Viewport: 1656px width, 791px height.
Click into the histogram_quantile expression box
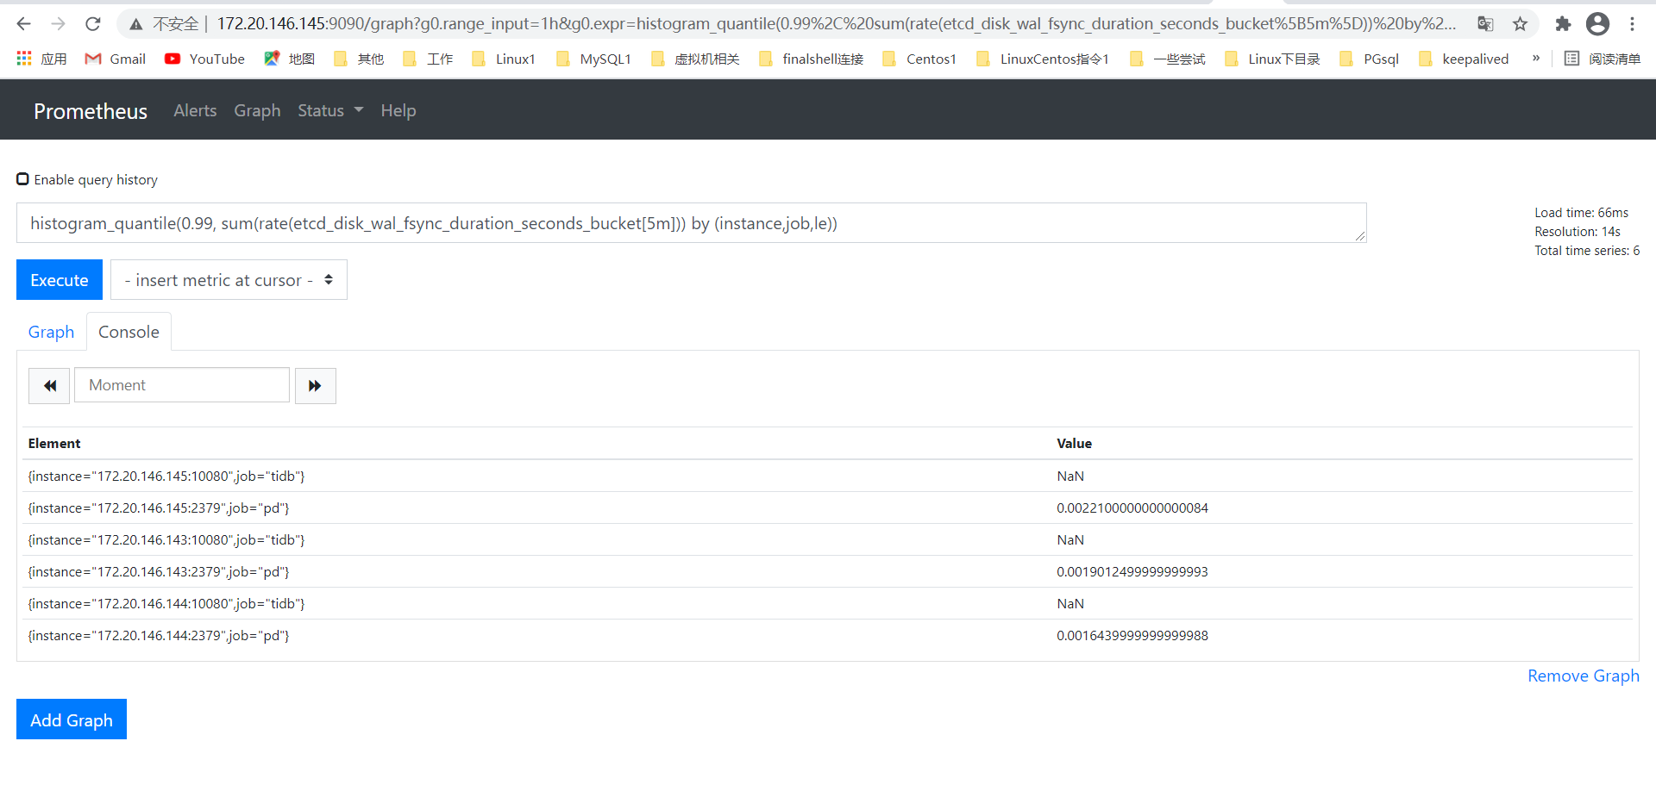691,223
